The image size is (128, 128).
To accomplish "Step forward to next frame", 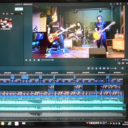I will [30, 60].
